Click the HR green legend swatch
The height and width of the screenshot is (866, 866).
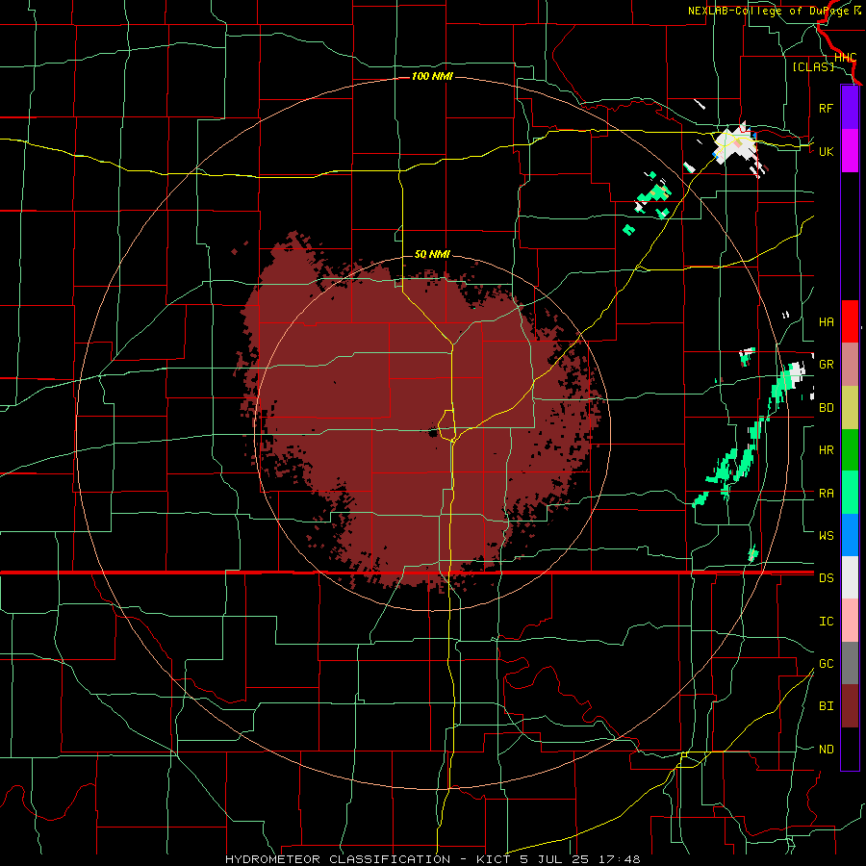[x=850, y=450]
